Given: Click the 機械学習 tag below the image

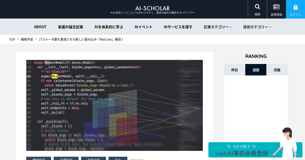Looking at the screenshot, I should coord(39,158).
